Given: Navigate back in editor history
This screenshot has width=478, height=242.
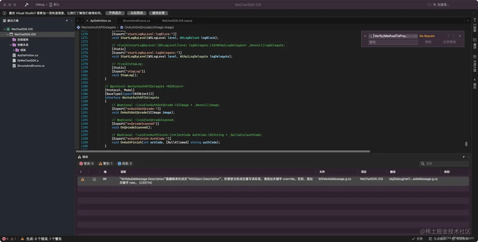Looking at the screenshot, I should pyautogui.click(x=78, y=21).
